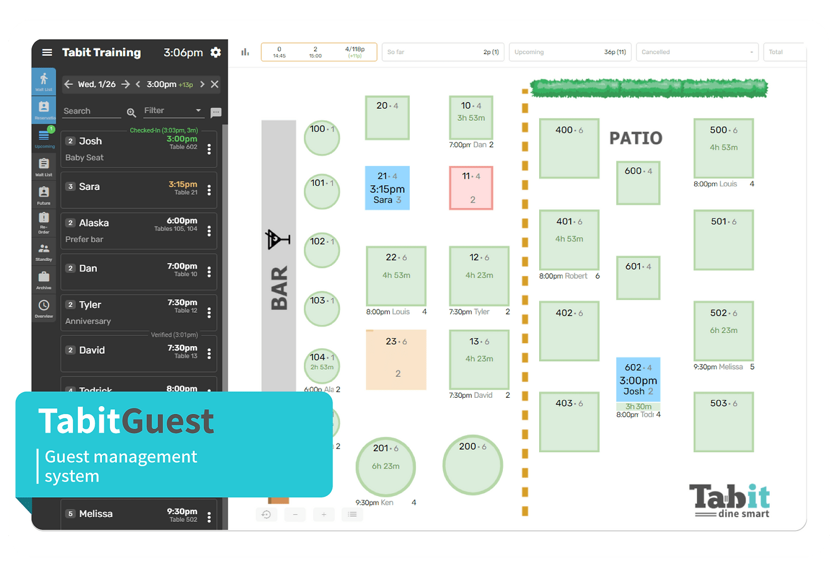Image resolution: width=838 pixels, height=577 pixels.
Task: Open the Archive sidebar icon
Action: [x=44, y=280]
